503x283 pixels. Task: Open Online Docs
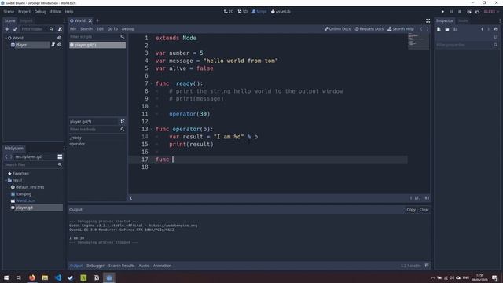[x=337, y=29]
